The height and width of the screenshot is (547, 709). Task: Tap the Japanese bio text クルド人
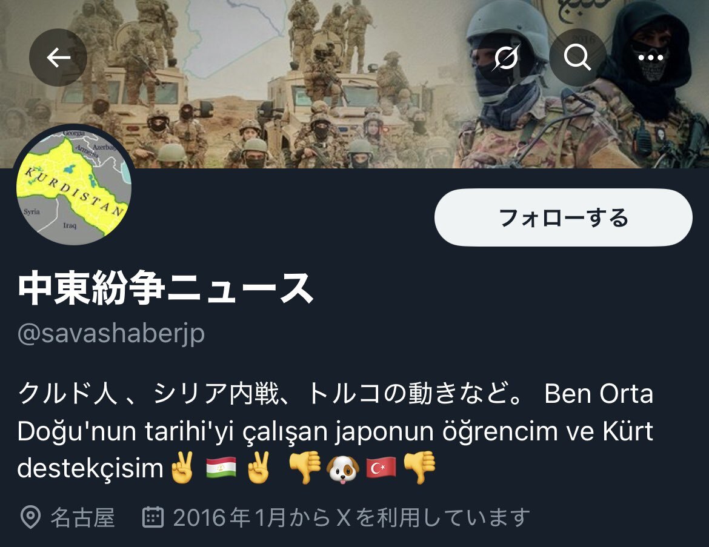point(68,393)
